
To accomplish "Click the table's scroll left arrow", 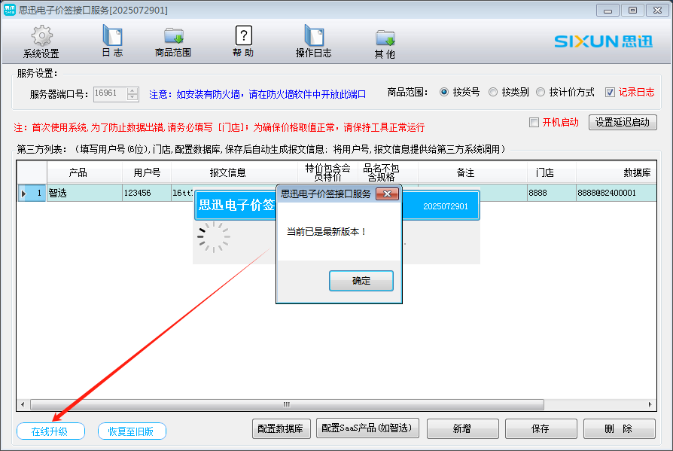I will point(23,404).
